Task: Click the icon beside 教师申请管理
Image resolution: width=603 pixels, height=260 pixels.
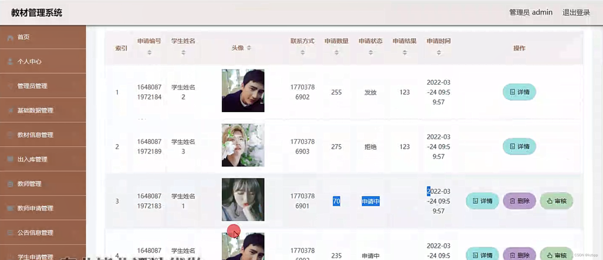Action: pyautogui.click(x=10, y=208)
